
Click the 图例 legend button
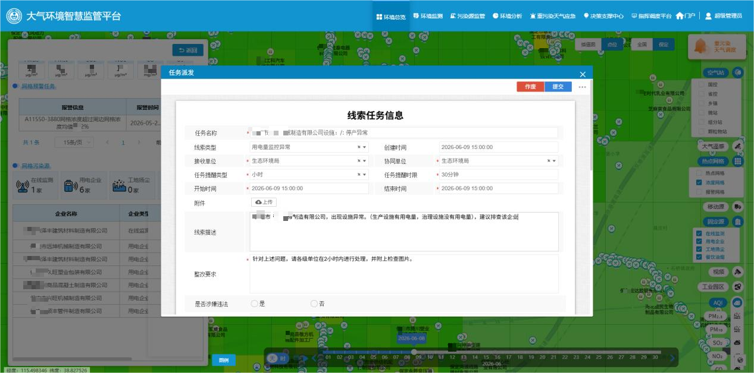click(224, 360)
